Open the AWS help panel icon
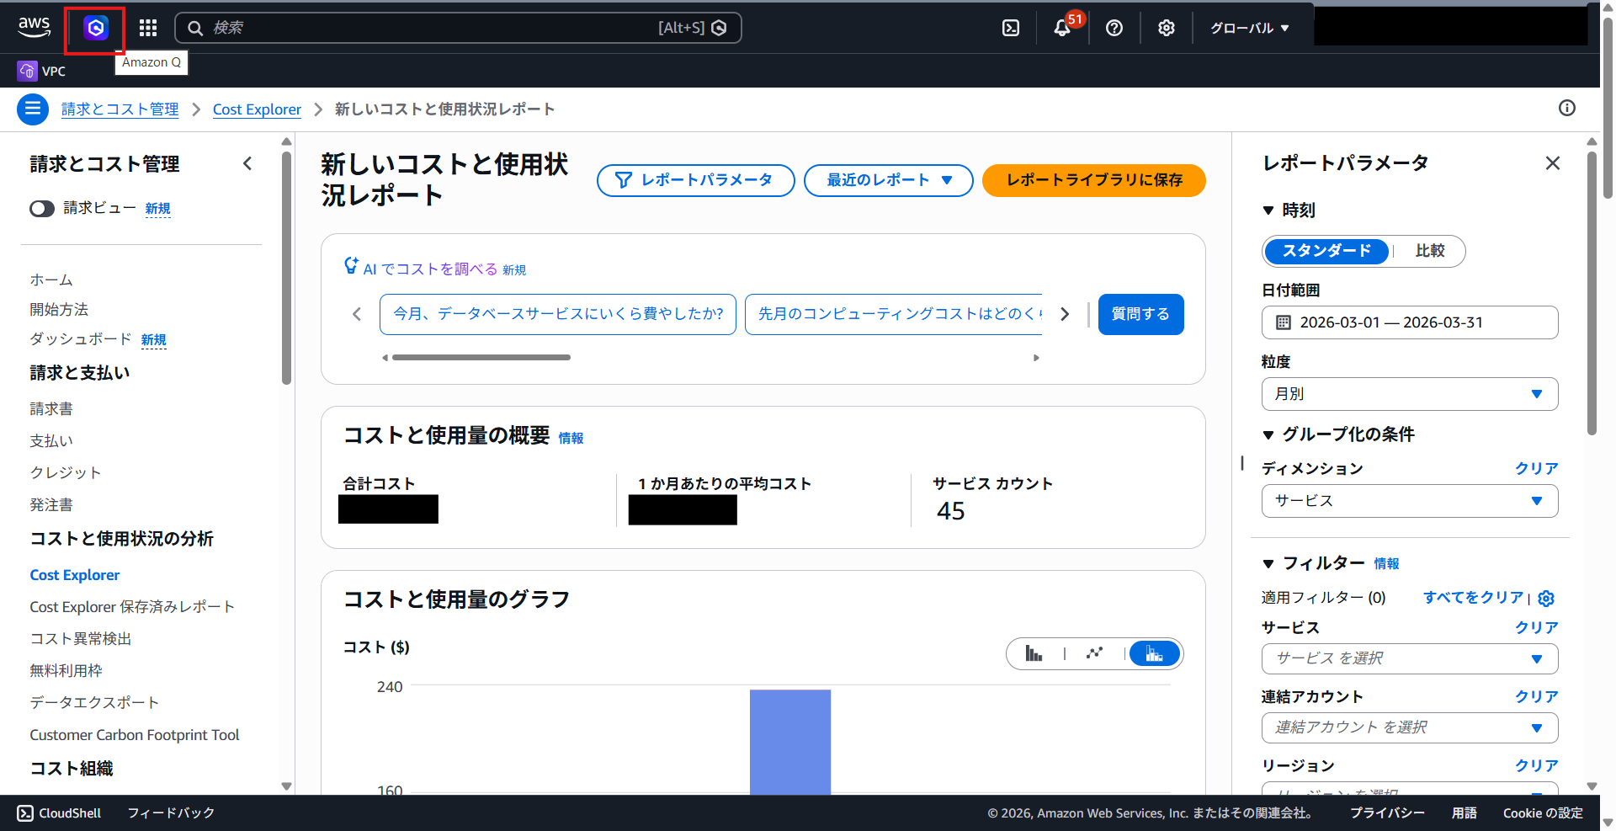The width and height of the screenshot is (1616, 831). [x=1114, y=27]
